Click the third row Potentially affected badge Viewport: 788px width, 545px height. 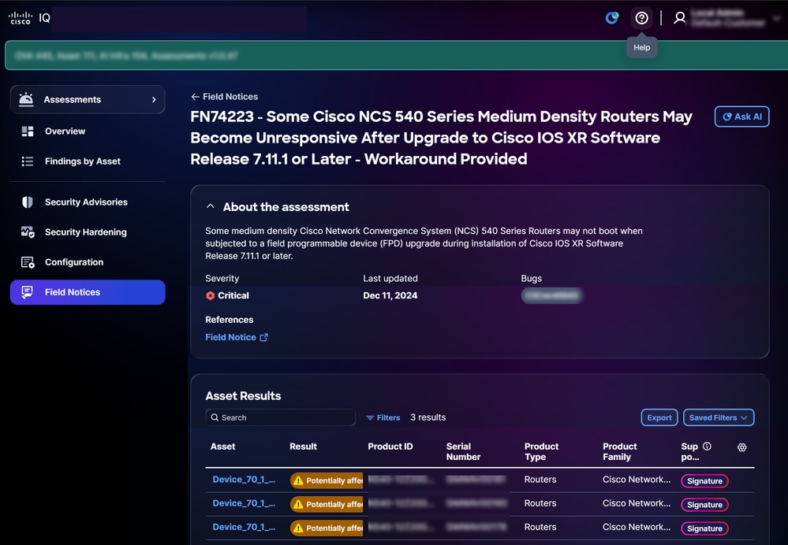click(327, 528)
